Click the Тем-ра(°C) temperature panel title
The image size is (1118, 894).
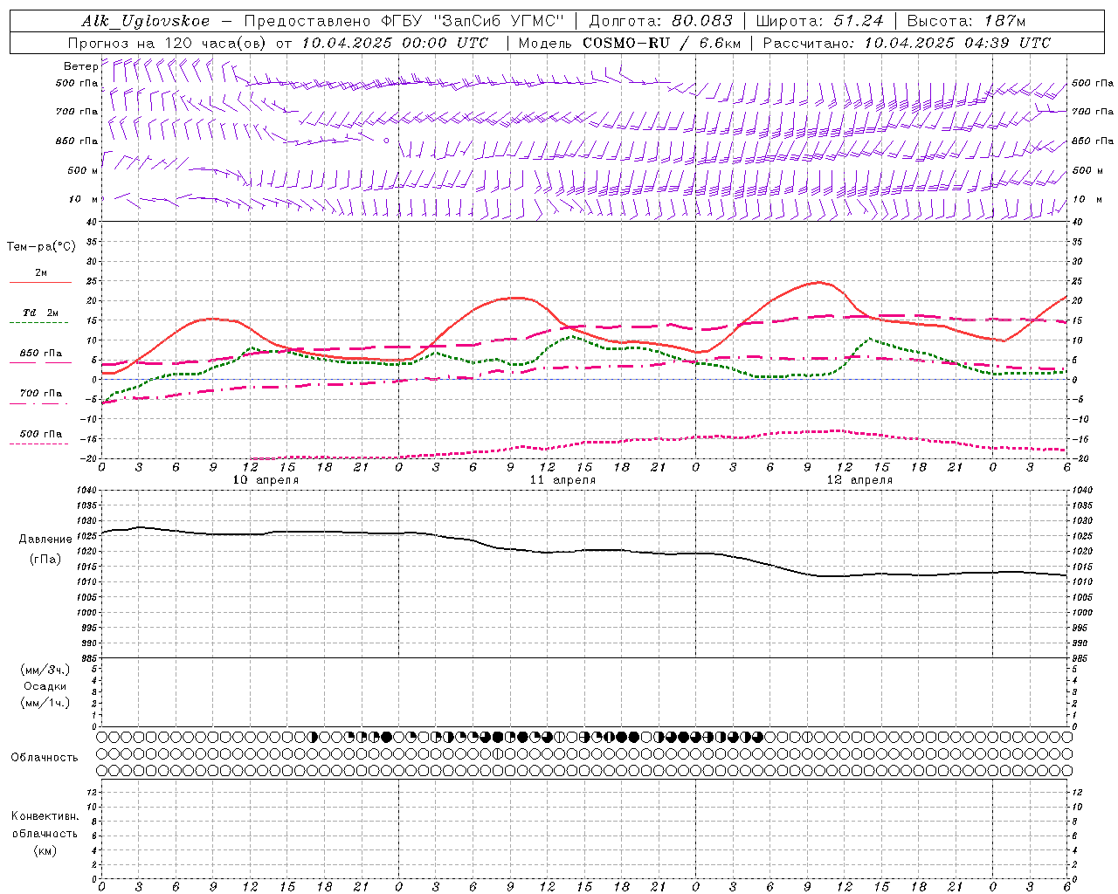tap(41, 247)
